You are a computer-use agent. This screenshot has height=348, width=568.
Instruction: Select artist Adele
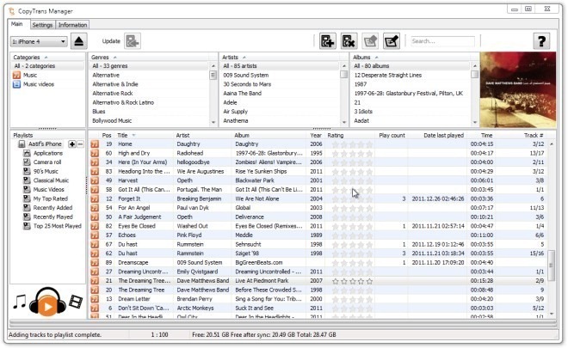230,102
